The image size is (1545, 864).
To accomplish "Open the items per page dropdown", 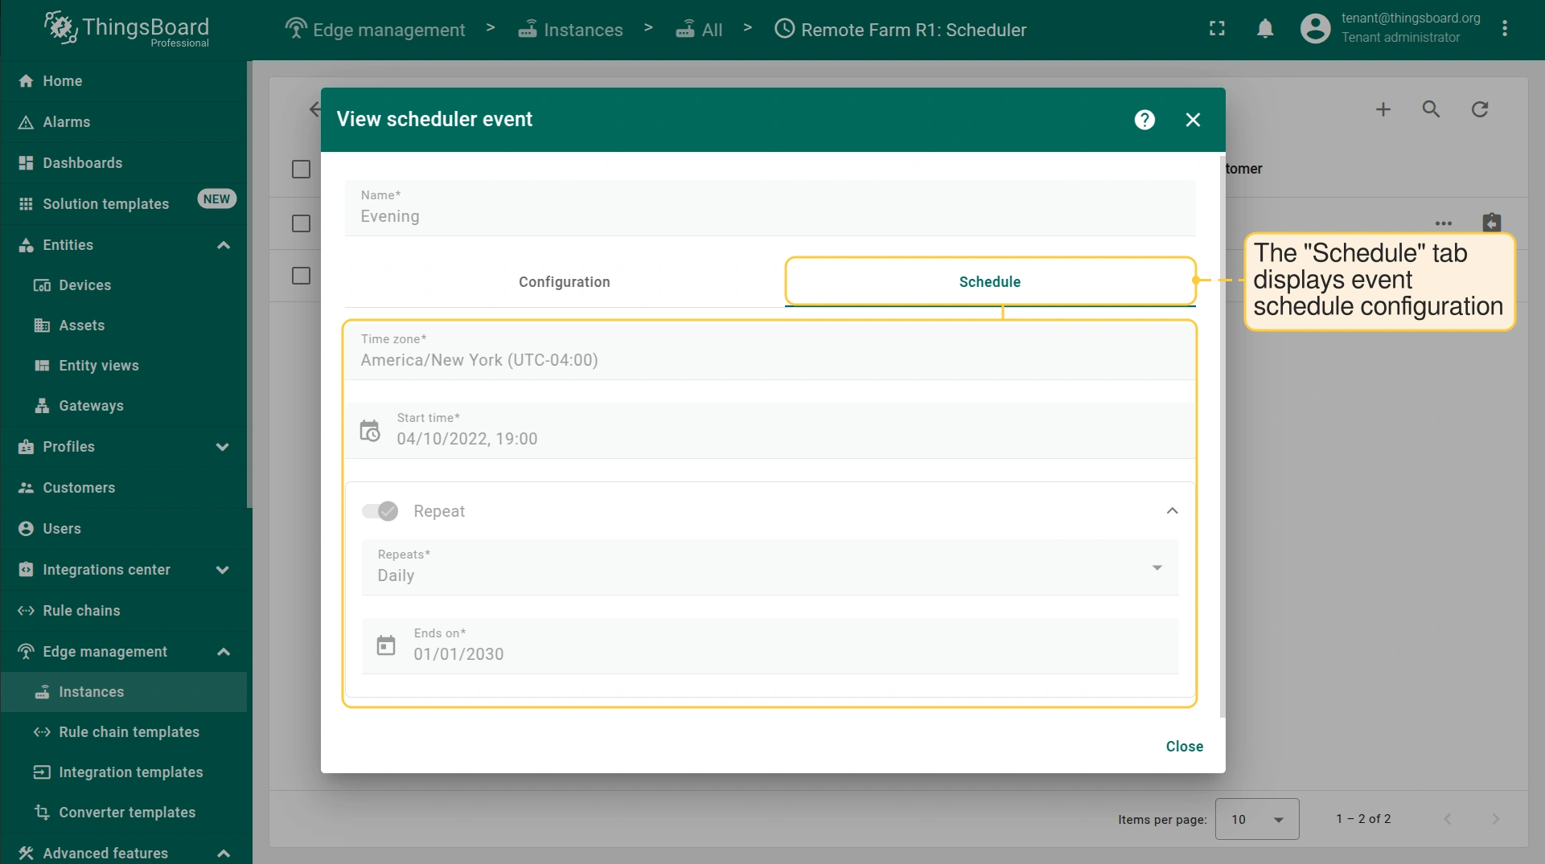I will click(1256, 819).
